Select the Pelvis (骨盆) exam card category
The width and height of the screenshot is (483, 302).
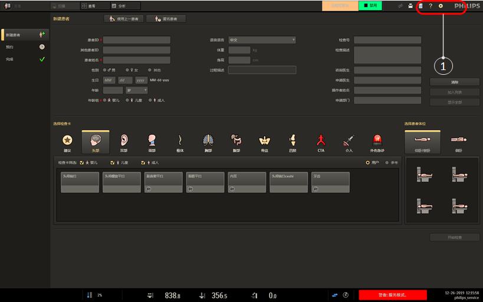pos(265,143)
